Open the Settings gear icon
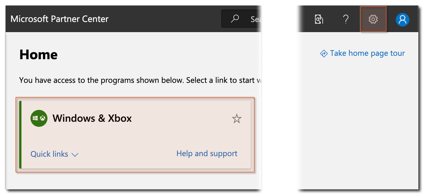Viewport: 426px width, 195px height. click(373, 19)
